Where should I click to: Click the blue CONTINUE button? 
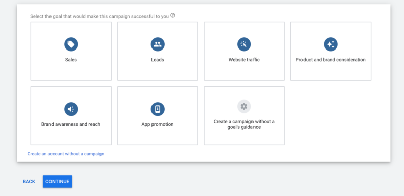(x=58, y=181)
